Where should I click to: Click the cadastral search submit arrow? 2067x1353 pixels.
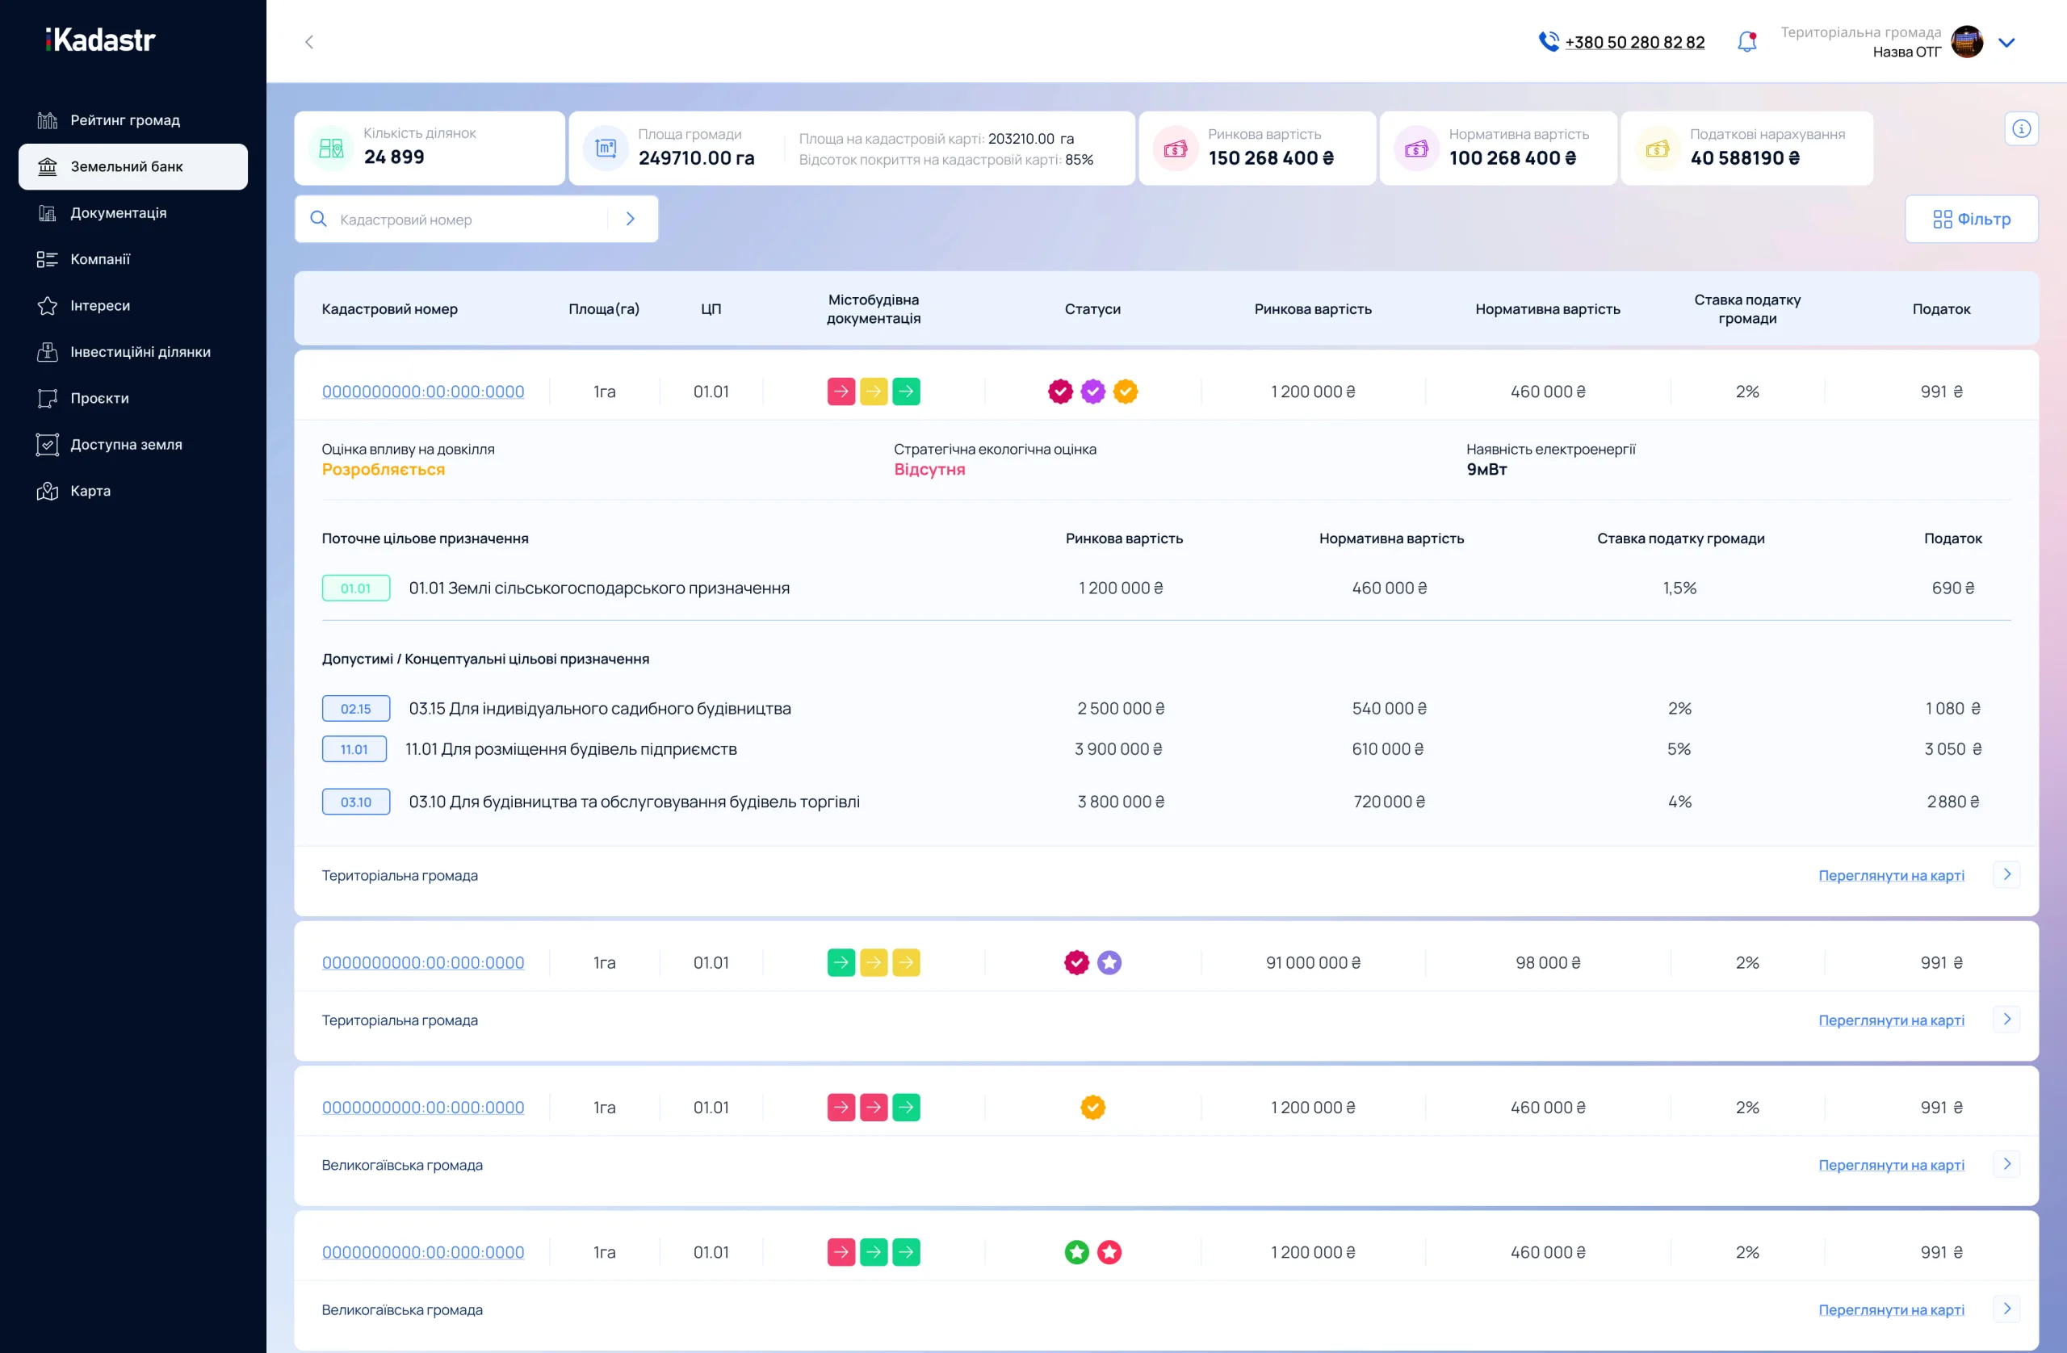point(631,219)
